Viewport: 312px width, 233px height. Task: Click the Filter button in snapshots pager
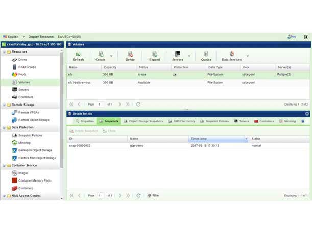pyautogui.click(x=153, y=195)
